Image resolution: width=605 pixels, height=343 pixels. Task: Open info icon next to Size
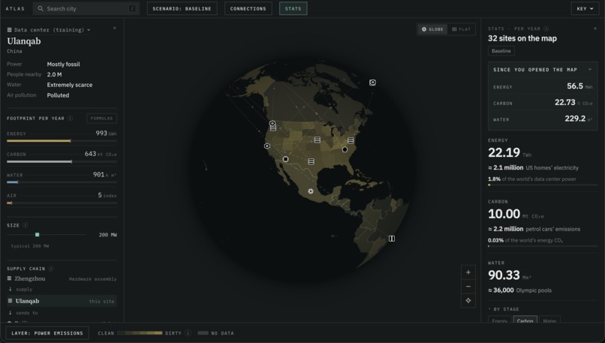[25, 225]
